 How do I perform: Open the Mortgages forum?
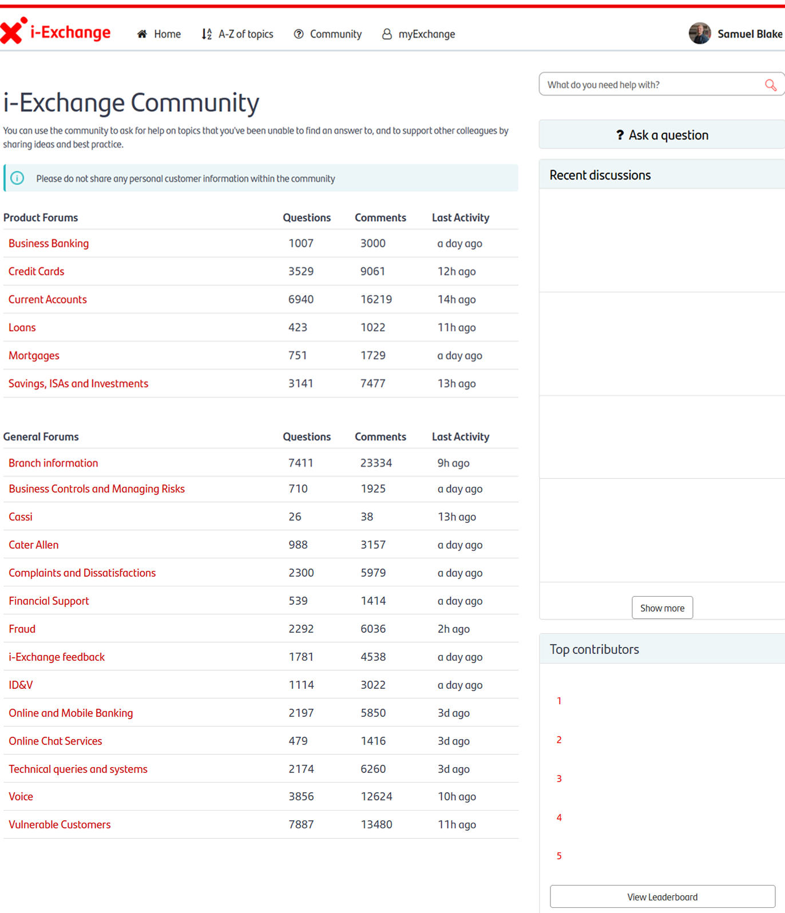pos(34,356)
